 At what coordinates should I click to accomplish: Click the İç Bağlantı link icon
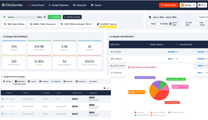pyautogui.click(x=112, y=59)
